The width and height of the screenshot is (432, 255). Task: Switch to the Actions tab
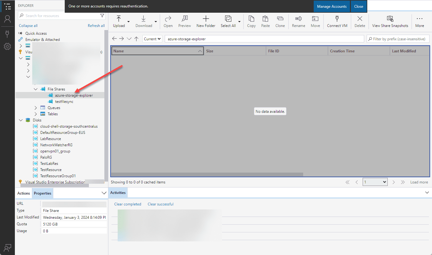coord(24,193)
